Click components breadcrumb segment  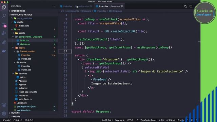coord(73,11)
